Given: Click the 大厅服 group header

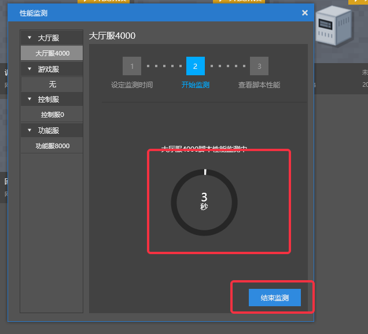Looking at the screenshot, I should coord(52,38).
